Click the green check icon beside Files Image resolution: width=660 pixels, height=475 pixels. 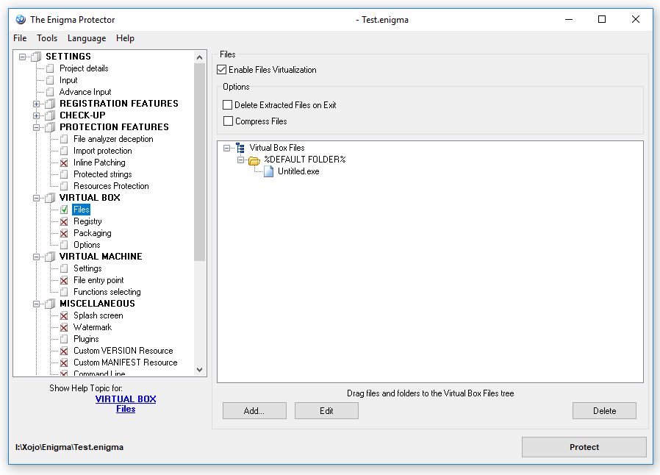(64, 210)
